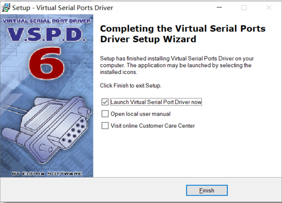Click the paragraph 'Setup has finished installing'
This screenshot has height=203, width=282.
(177, 65)
